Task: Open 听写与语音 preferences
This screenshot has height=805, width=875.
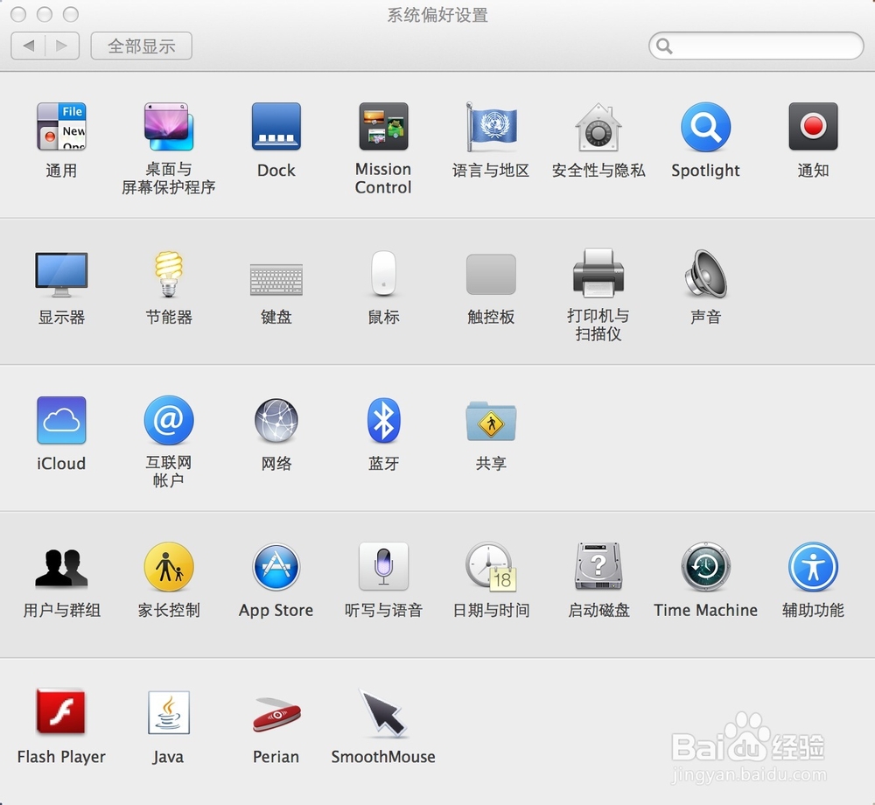Action: [x=383, y=566]
